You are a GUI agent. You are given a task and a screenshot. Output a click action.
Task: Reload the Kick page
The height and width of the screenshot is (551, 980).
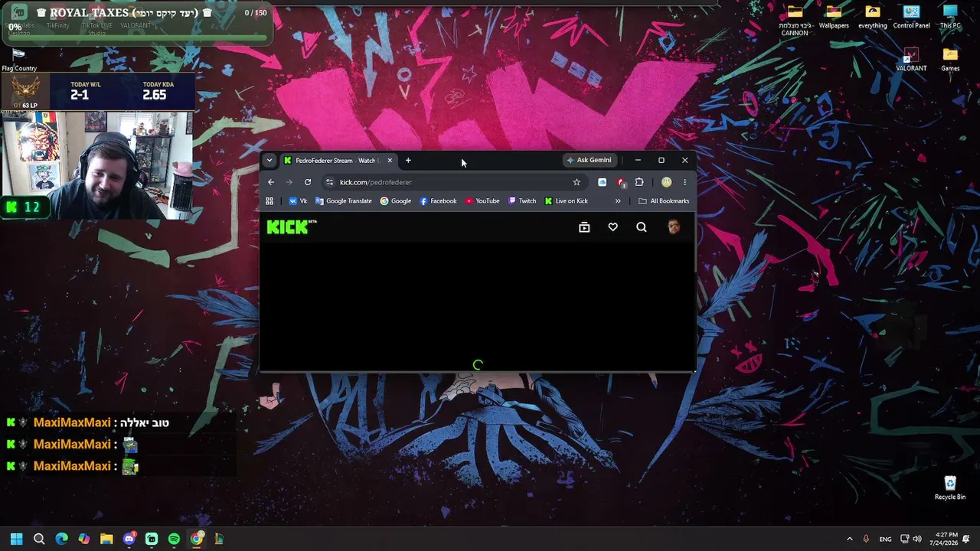pos(308,182)
